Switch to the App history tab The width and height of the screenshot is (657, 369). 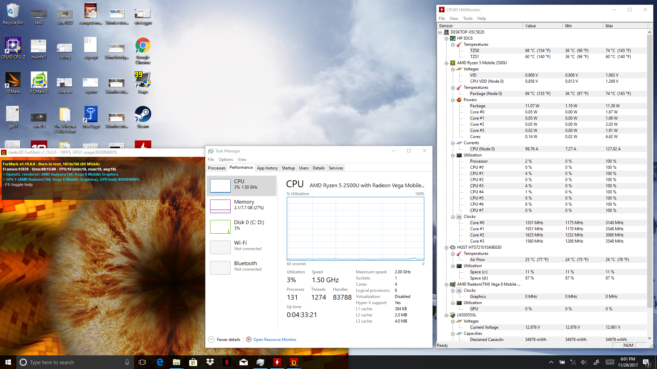coord(267,168)
